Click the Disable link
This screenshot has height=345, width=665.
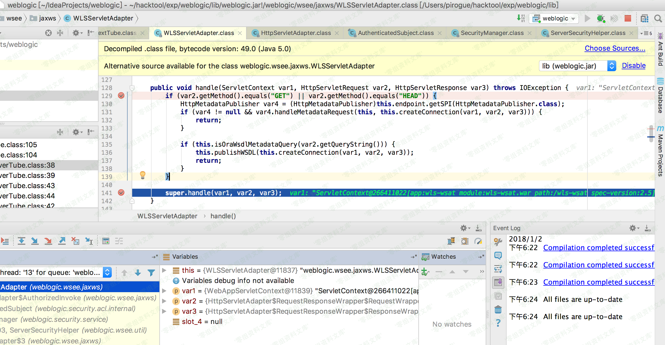coord(633,66)
